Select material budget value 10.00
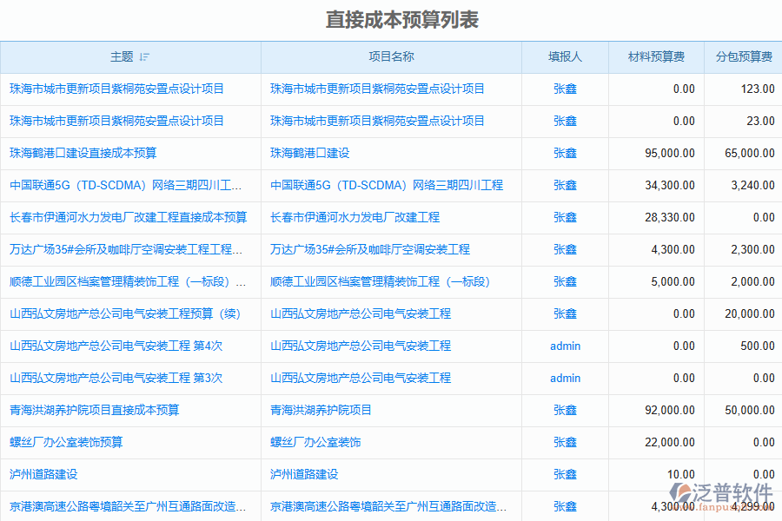This screenshot has height=521, width=782. click(681, 474)
